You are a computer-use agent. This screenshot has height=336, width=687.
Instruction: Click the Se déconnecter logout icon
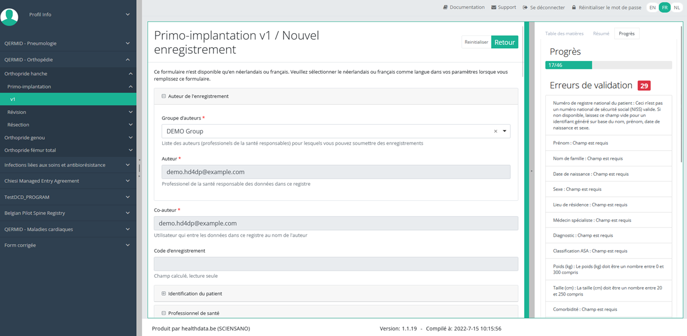tap(525, 8)
